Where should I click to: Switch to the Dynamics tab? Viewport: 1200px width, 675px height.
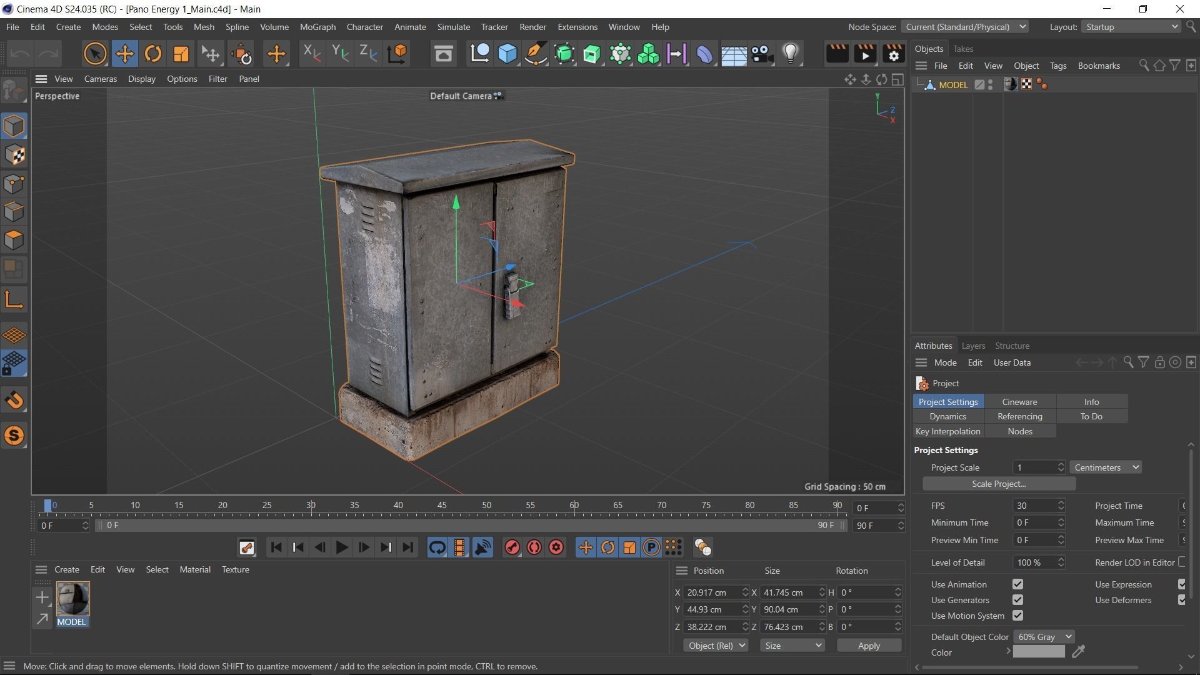[947, 416]
